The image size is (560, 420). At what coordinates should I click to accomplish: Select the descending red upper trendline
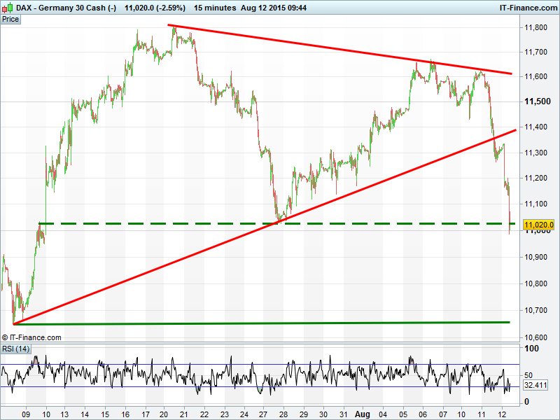[336, 48]
